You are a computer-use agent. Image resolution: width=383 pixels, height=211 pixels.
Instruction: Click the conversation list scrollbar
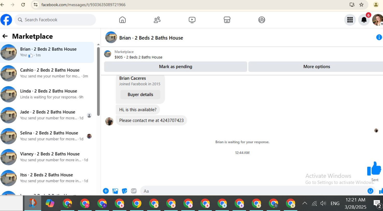click(98, 81)
